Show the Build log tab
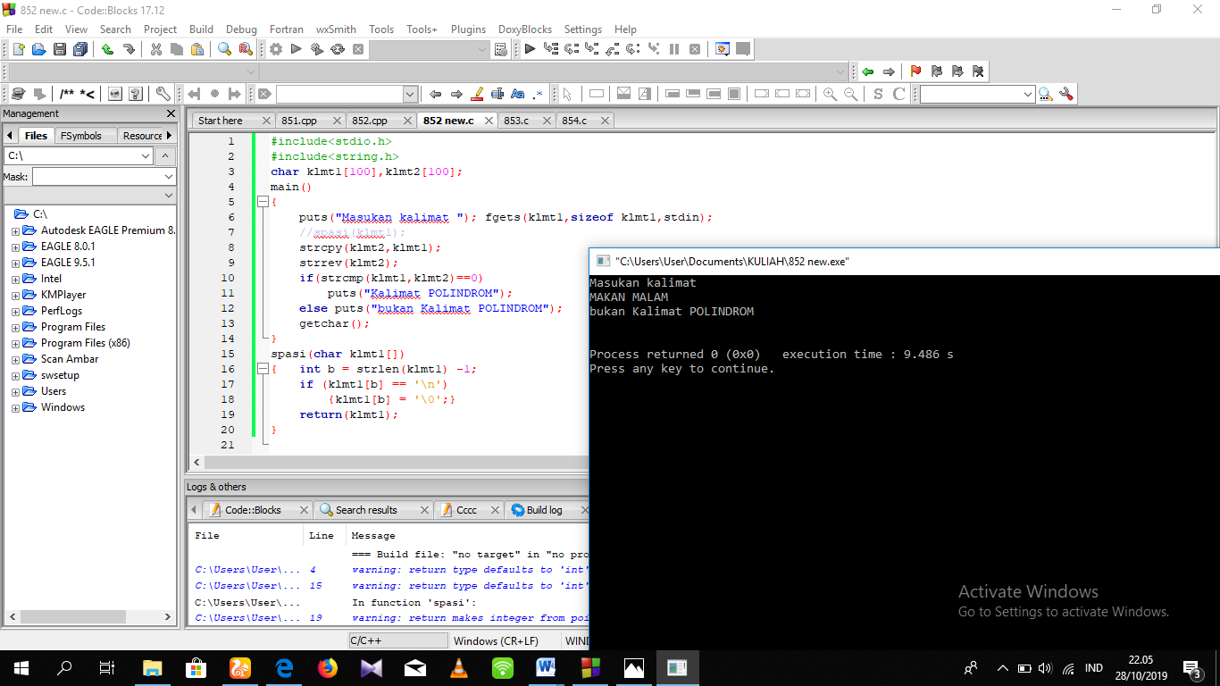This screenshot has width=1220, height=686. [x=544, y=510]
